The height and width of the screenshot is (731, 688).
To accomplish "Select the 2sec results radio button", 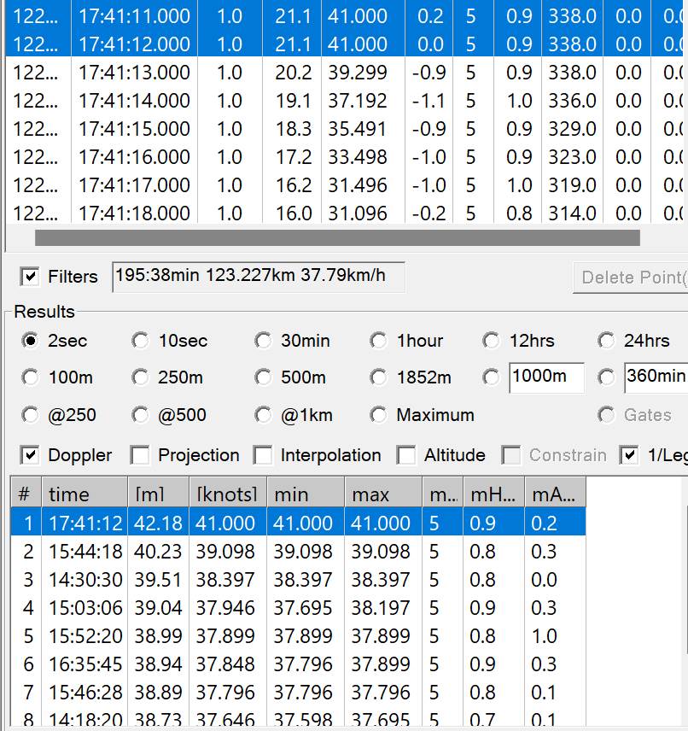I will (30, 340).
